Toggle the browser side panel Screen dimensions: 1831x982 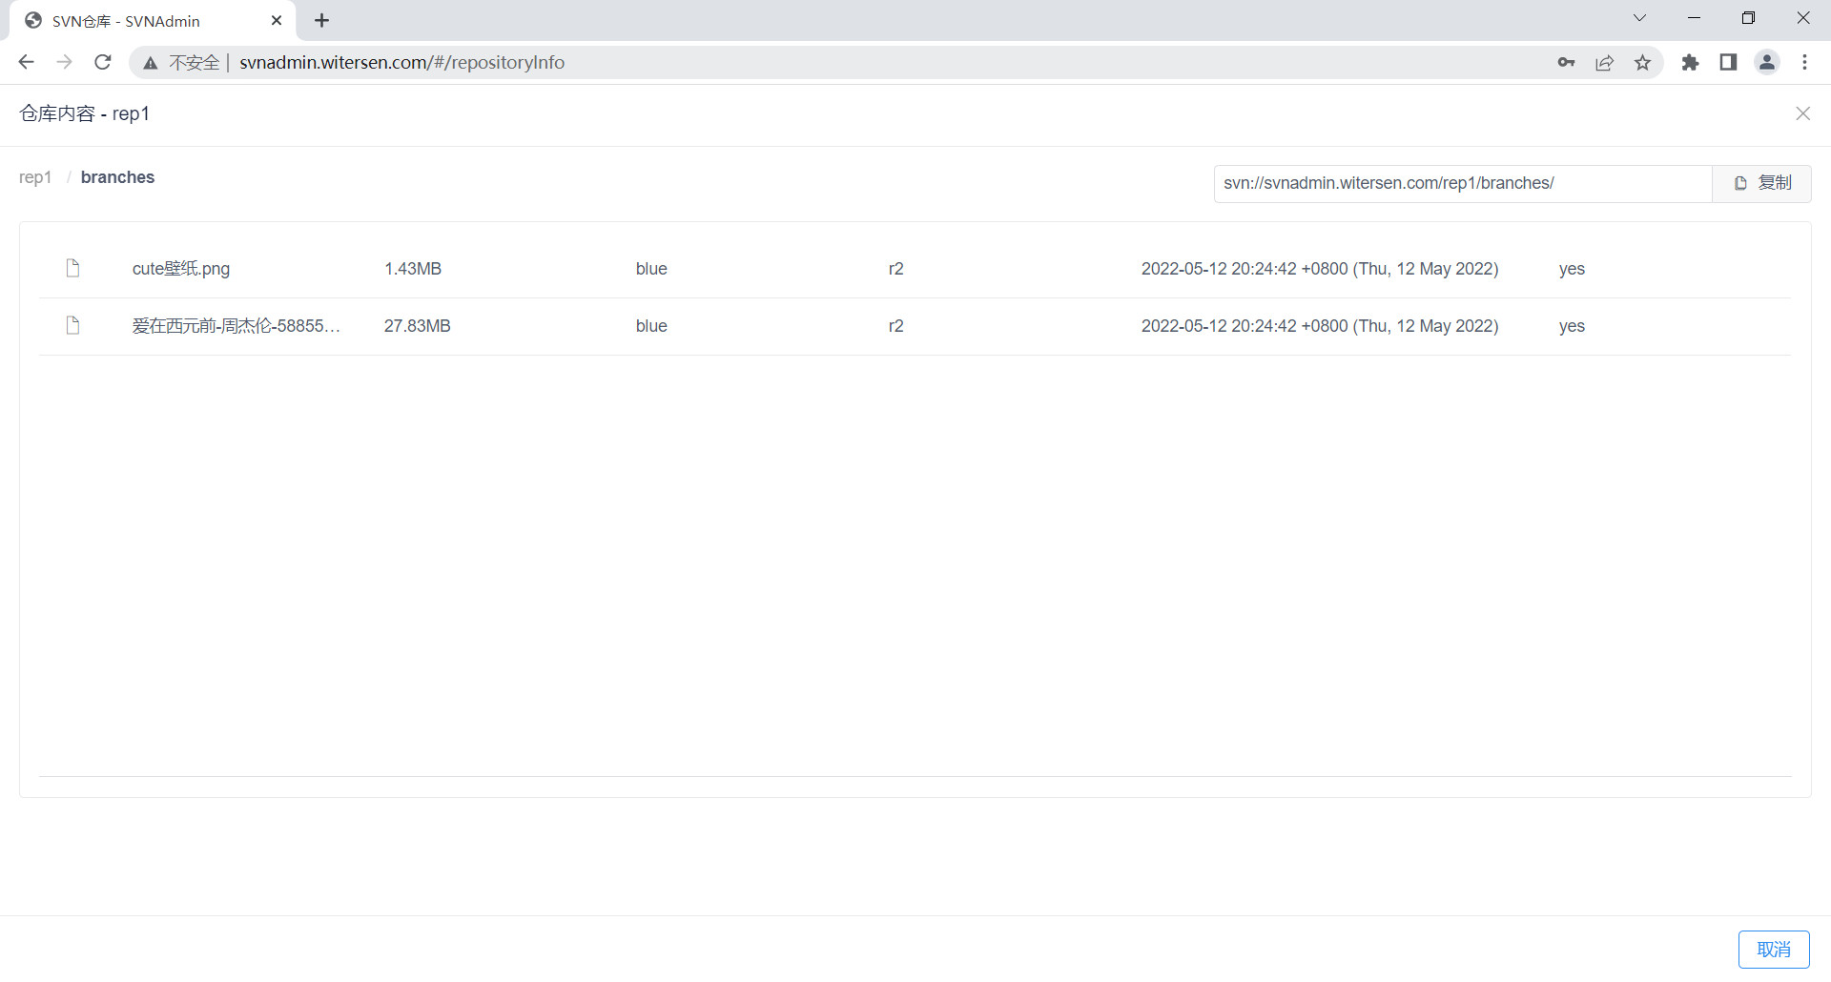pyautogui.click(x=1728, y=62)
